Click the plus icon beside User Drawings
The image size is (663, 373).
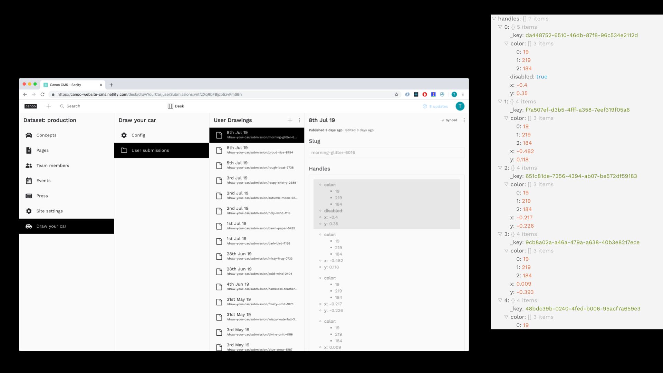point(290,120)
